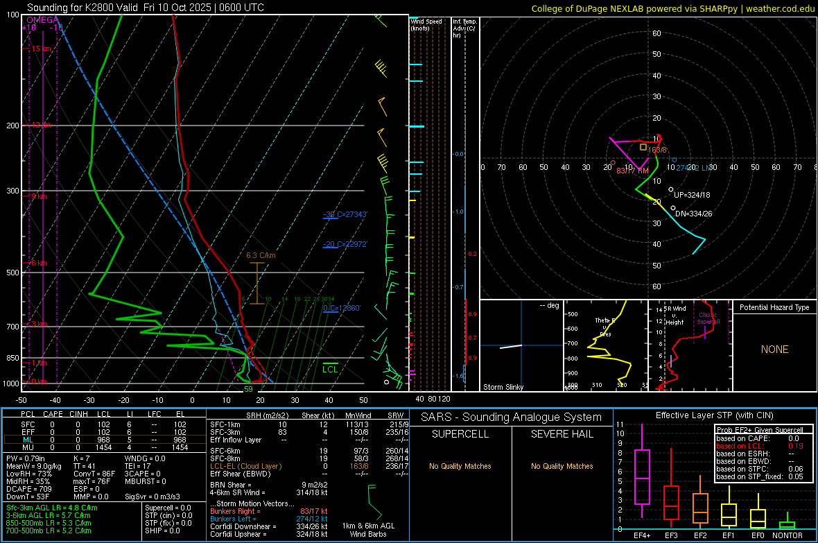Click the green LCL marker on the skew-T
The width and height of the screenshot is (818, 543).
tap(330, 369)
